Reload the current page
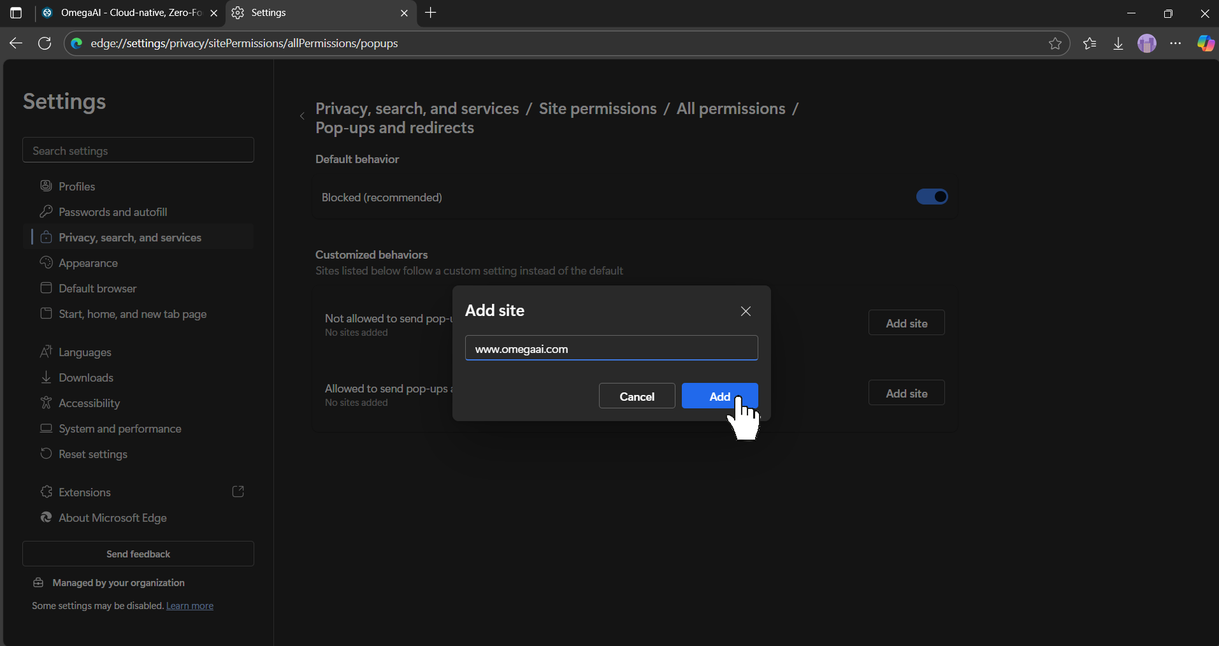This screenshot has height=646, width=1219. pos(45,43)
